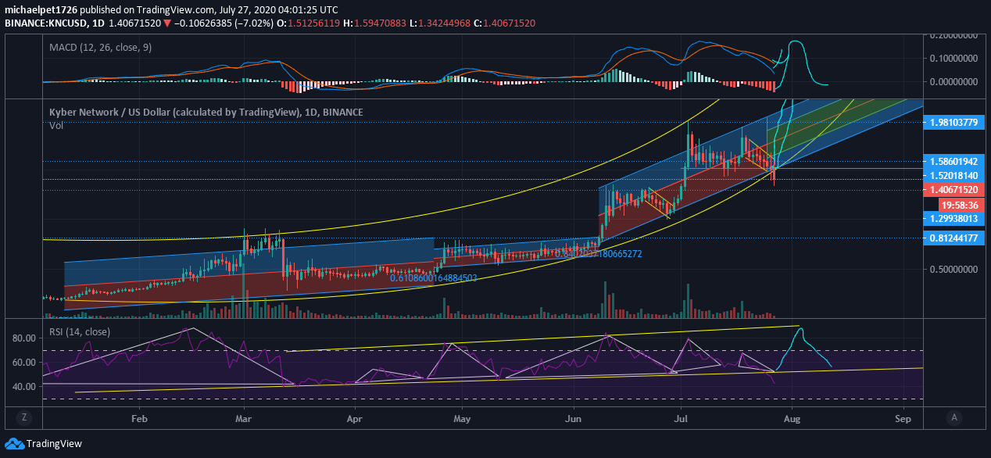
Task: Click the 0.00000000 MACD axis value
Action: [953, 82]
